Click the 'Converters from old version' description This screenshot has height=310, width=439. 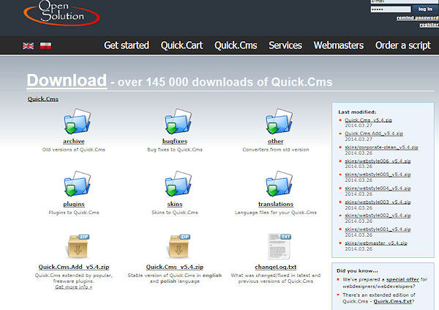276,150
